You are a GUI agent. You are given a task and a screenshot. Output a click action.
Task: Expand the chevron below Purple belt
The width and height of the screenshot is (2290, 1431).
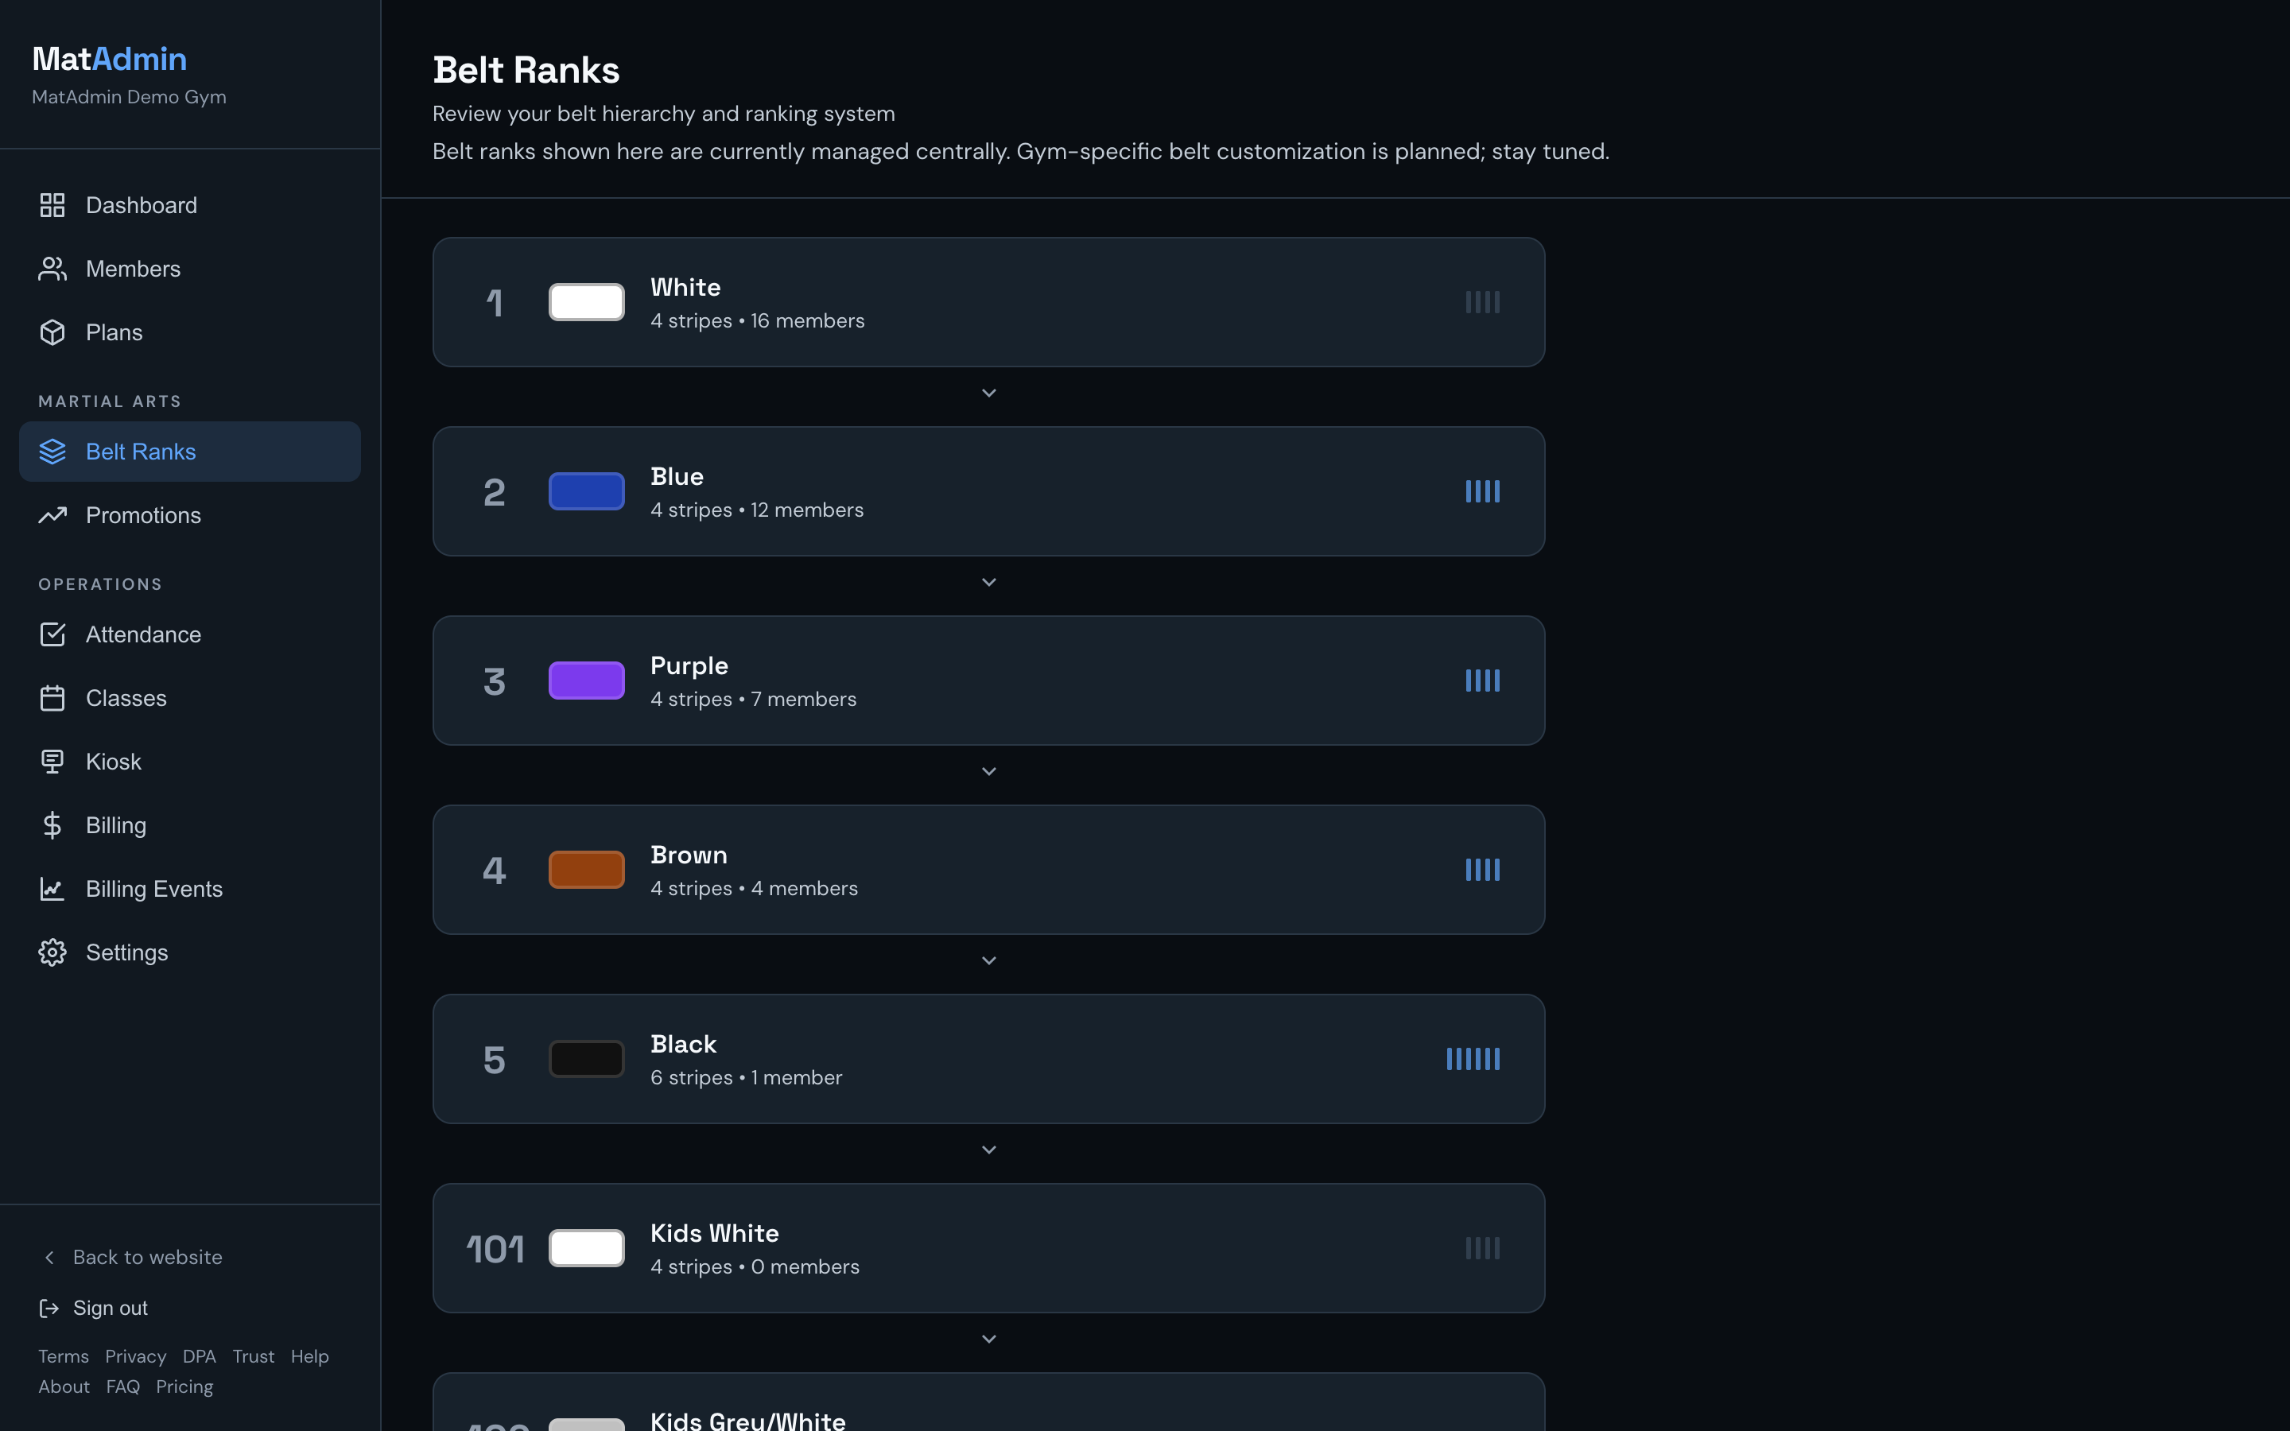pyautogui.click(x=989, y=771)
